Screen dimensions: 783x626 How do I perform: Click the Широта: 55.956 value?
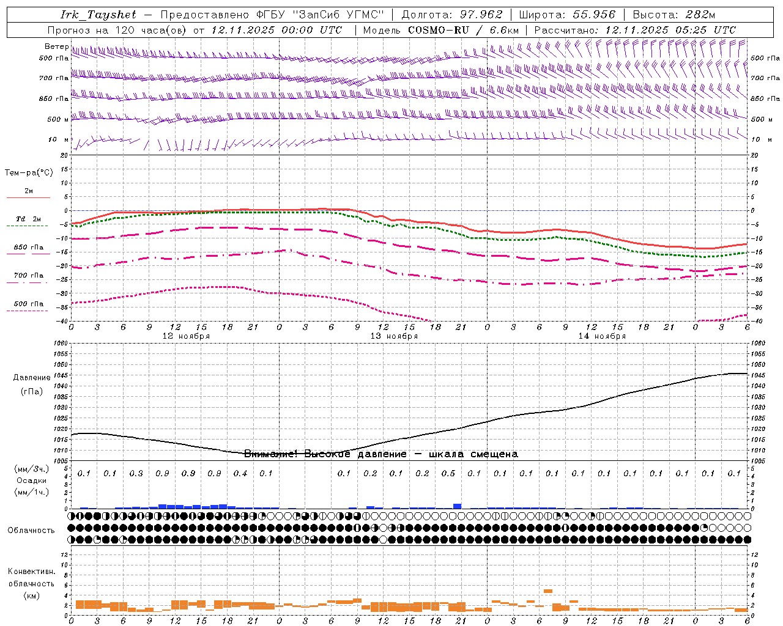point(567,15)
